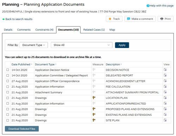This screenshot has width=176, height=136.
Task: Switch to the Map tab
Action: click(112, 30)
